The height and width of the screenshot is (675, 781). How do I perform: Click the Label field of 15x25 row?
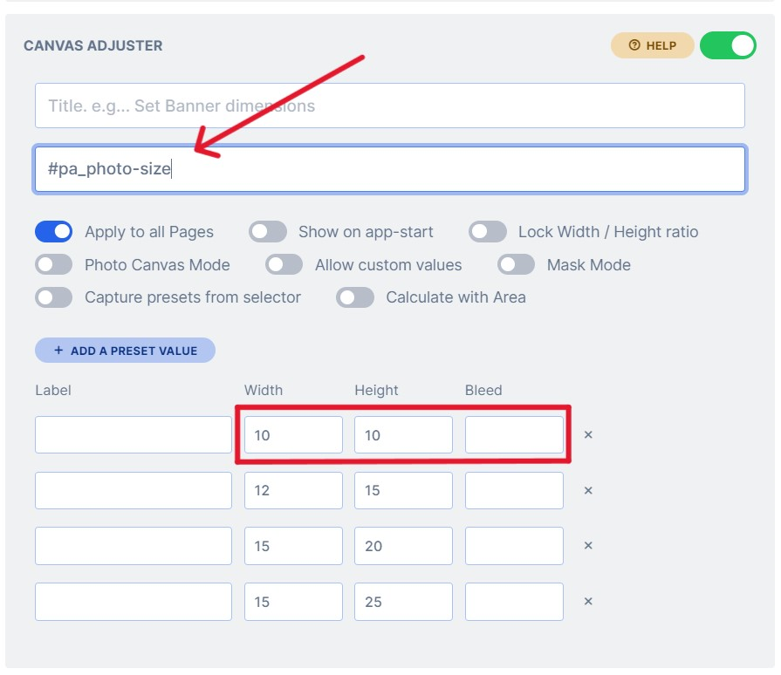(134, 602)
